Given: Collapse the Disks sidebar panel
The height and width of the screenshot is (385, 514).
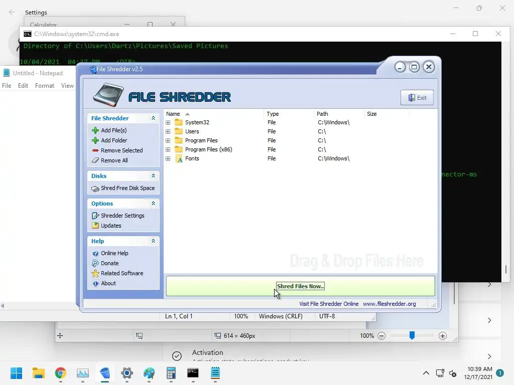Looking at the screenshot, I should coord(153,176).
